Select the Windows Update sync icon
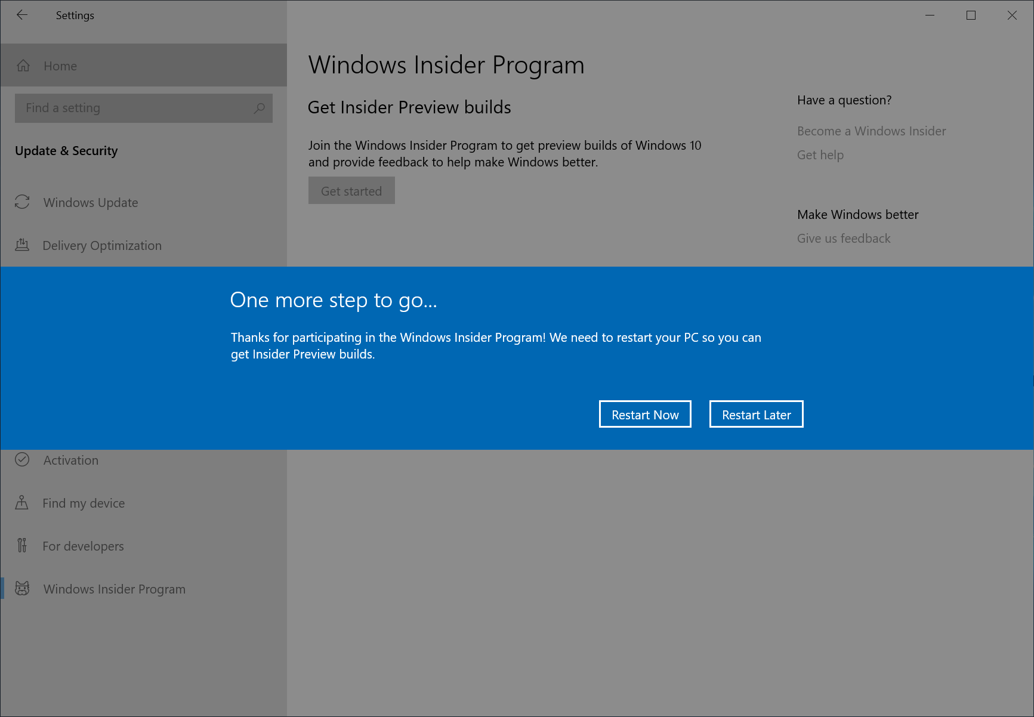 22,202
